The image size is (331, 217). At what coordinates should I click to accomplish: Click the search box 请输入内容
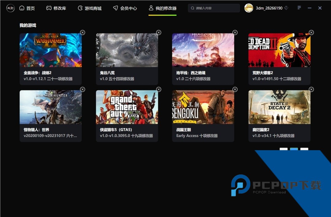(214, 8)
